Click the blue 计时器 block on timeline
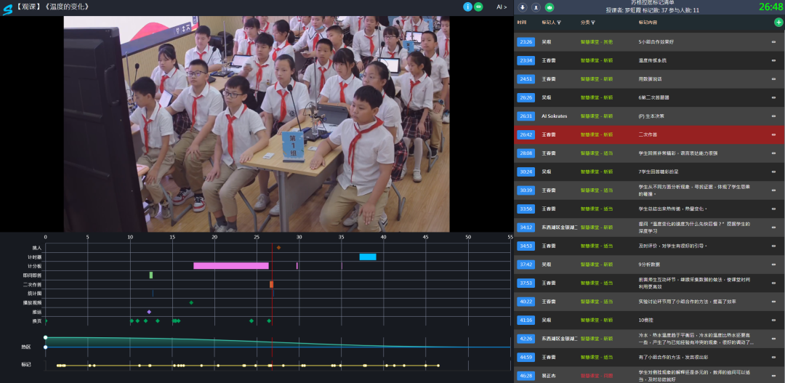 [368, 257]
